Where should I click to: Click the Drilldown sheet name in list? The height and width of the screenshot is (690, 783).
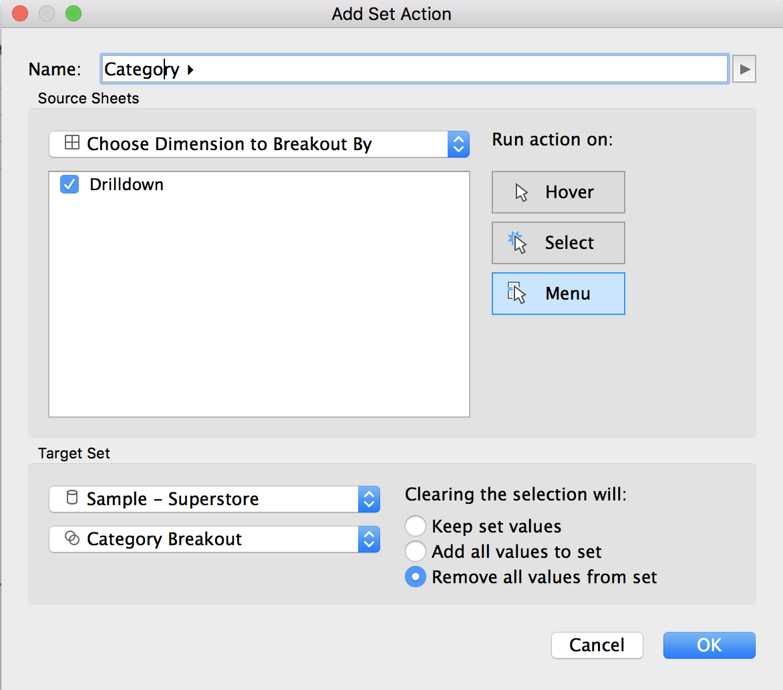tap(127, 185)
